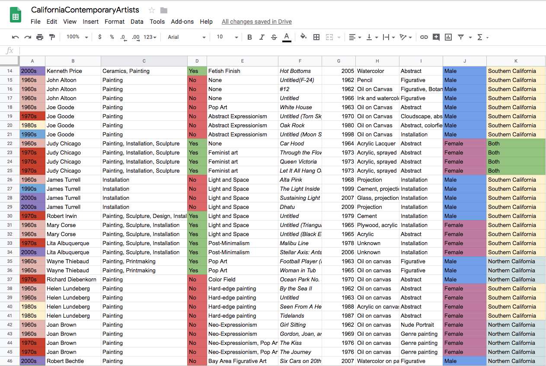Click the cell 'Bay Area Figurative Art'
Image resolution: width=546 pixels, height=366 pixels.
point(243,361)
